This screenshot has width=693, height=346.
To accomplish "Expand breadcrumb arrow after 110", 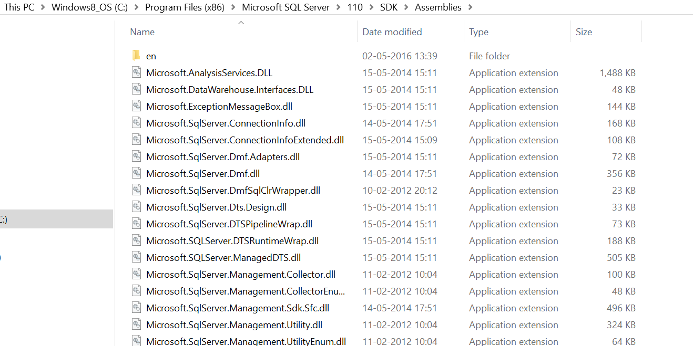I will [372, 7].
